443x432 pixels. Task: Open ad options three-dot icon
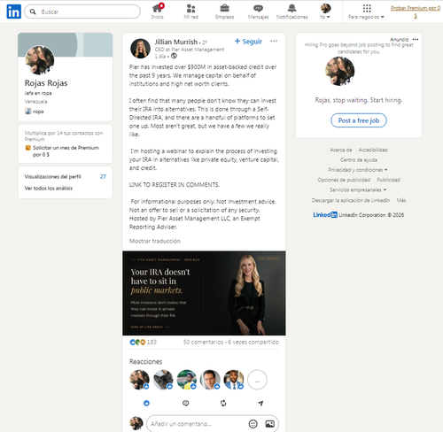point(416,39)
